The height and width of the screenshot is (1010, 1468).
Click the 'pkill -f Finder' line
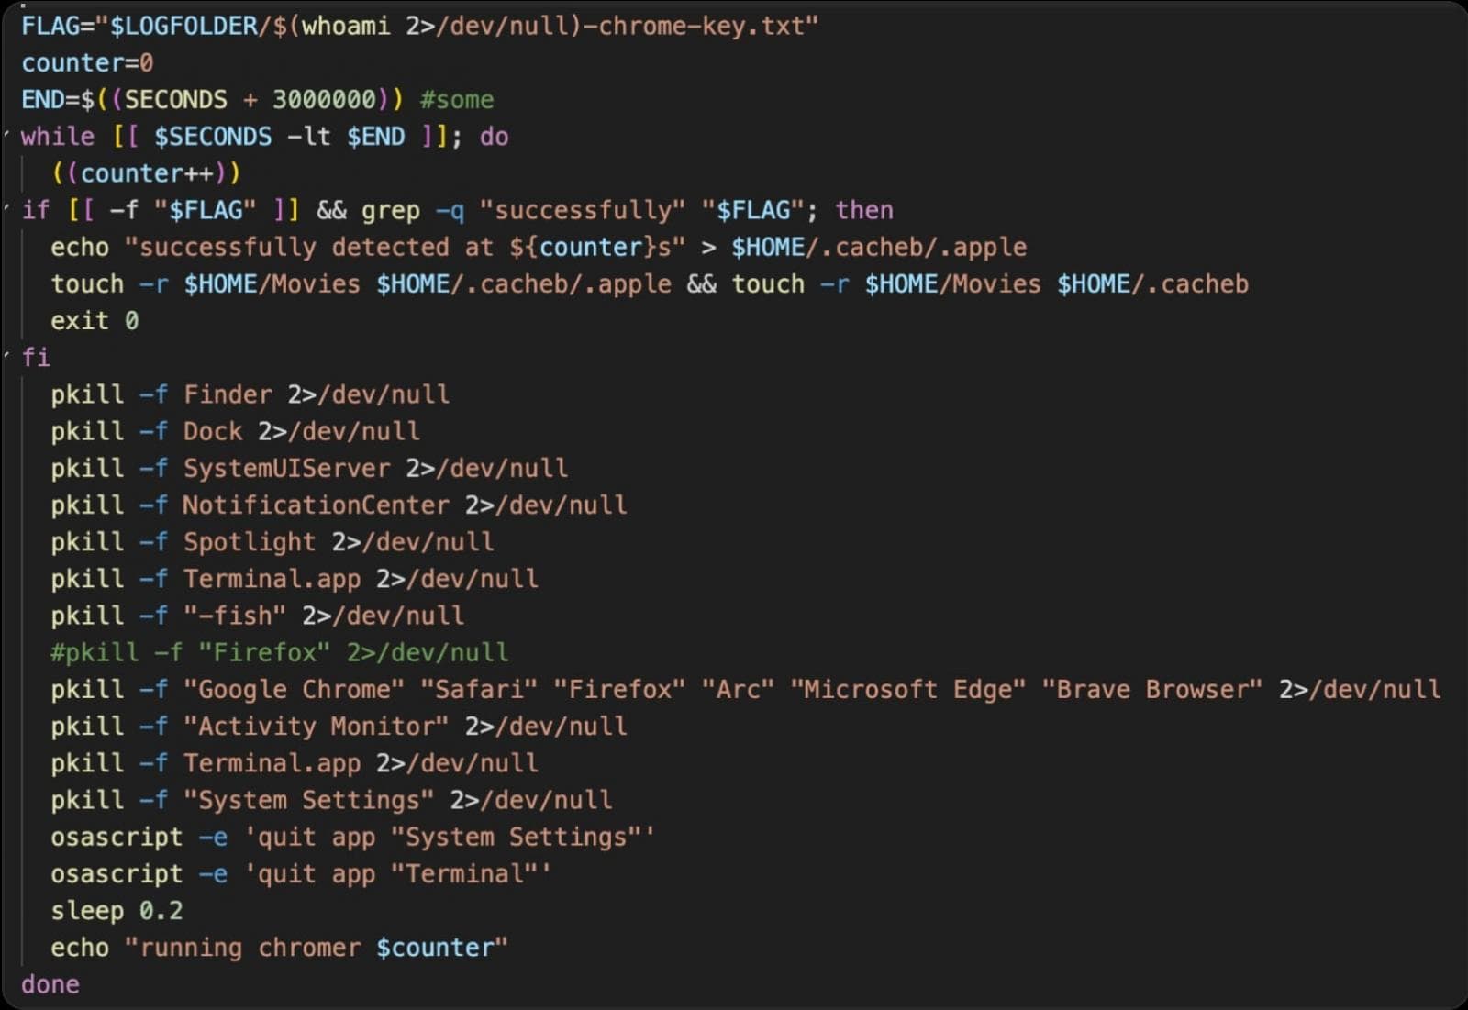tap(250, 394)
